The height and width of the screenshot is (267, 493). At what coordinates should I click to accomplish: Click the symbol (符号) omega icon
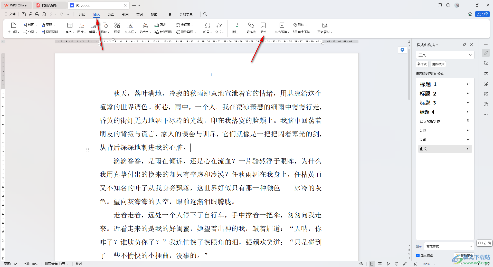pyautogui.click(x=207, y=25)
